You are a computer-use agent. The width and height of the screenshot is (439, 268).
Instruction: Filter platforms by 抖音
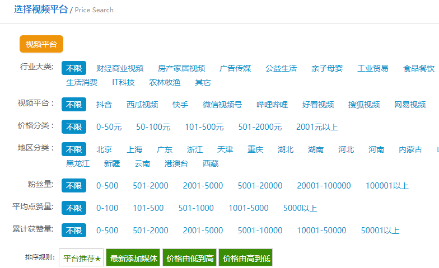click(104, 105)
